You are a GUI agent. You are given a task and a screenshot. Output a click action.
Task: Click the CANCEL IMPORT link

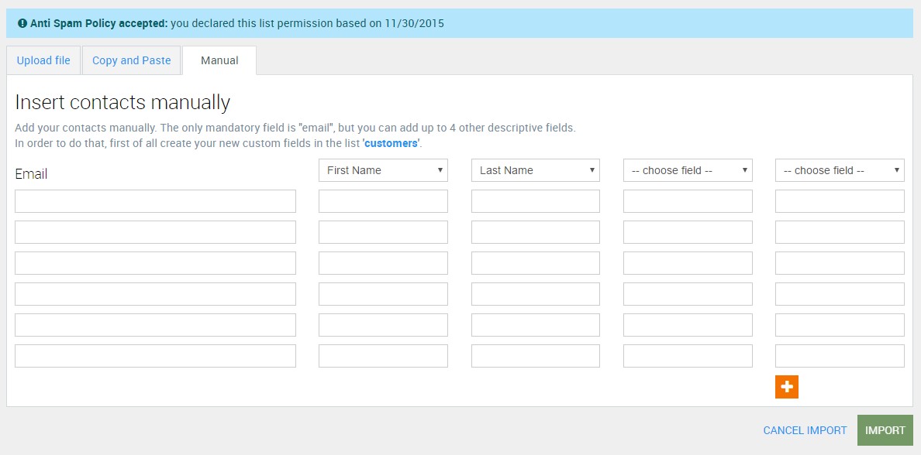click(805, 430)
